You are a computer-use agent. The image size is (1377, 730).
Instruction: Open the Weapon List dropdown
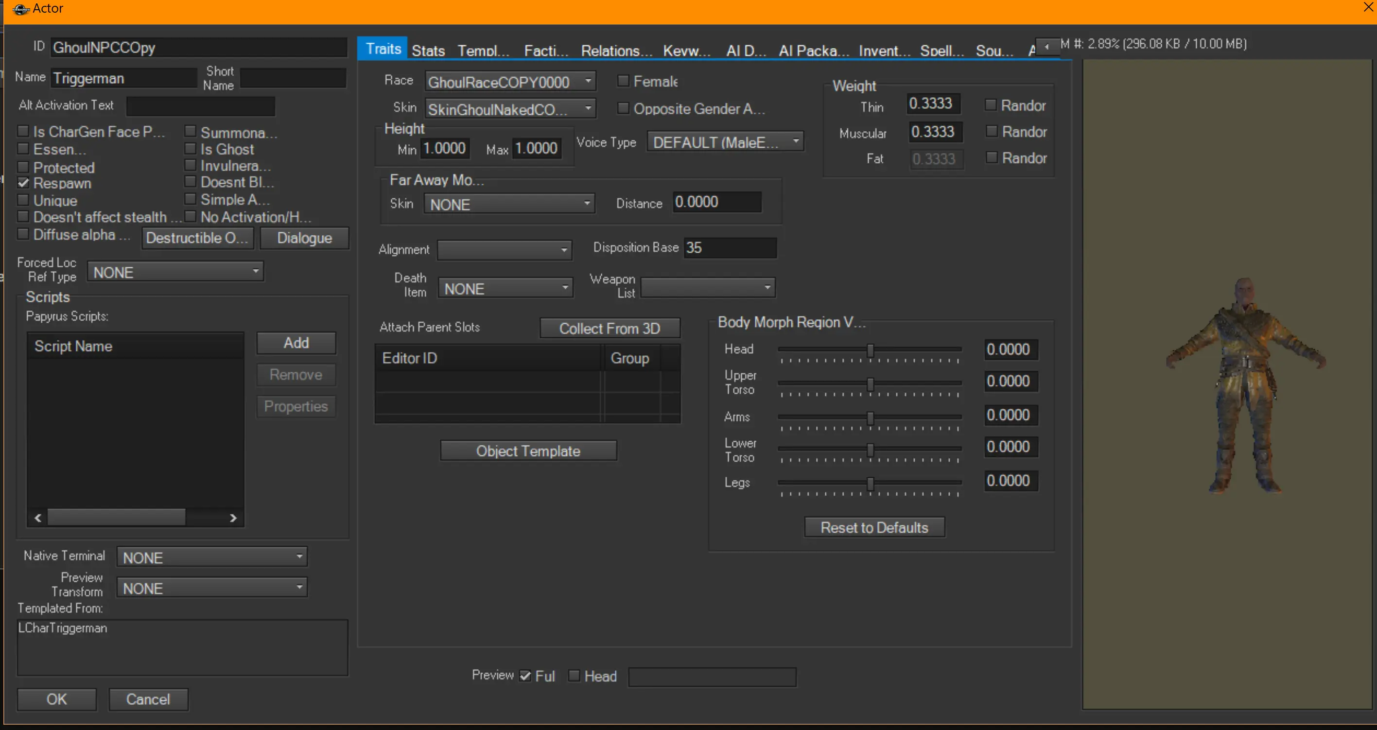pyautogui.click(x=708, y=288)
